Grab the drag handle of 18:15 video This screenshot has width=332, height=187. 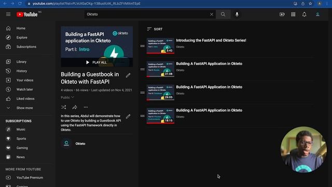pos(143,116)
